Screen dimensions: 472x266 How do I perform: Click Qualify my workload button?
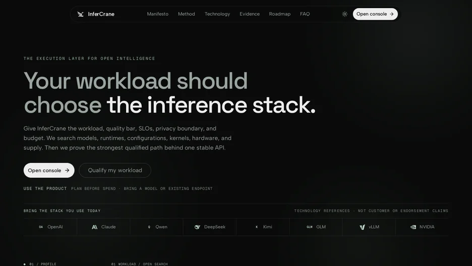[x=114, y=170]
